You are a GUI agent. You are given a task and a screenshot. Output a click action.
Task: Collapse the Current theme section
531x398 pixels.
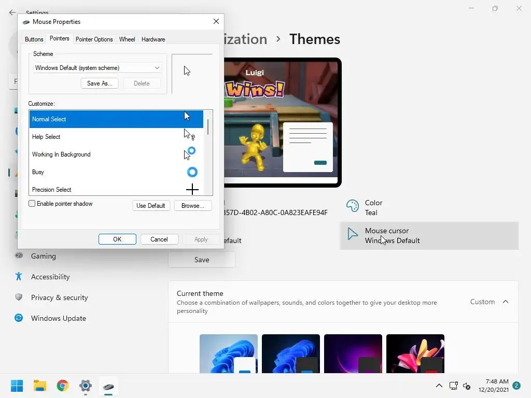(506, 302)
